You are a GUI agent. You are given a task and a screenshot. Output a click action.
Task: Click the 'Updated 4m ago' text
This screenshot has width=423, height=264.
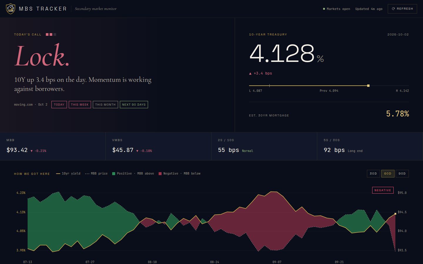click(369, 9)
